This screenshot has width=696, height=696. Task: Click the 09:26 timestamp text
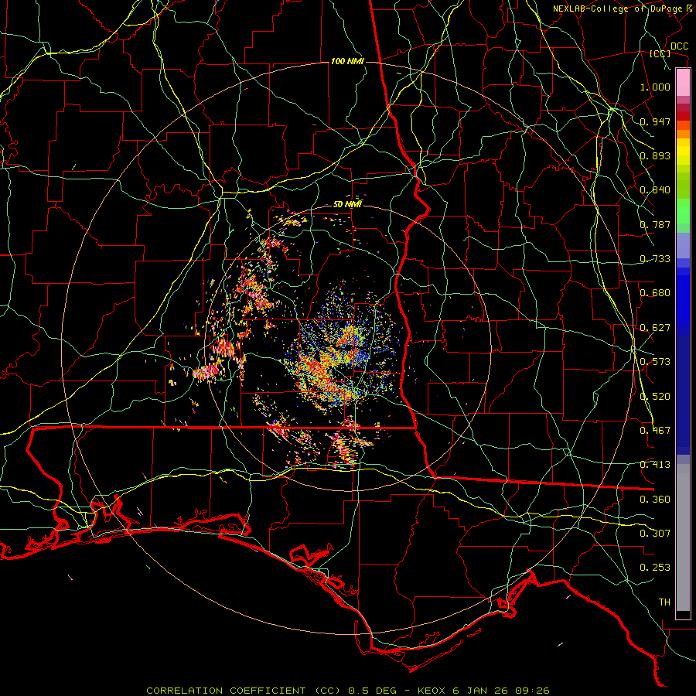pyautogui.click(x=532, y=691)
